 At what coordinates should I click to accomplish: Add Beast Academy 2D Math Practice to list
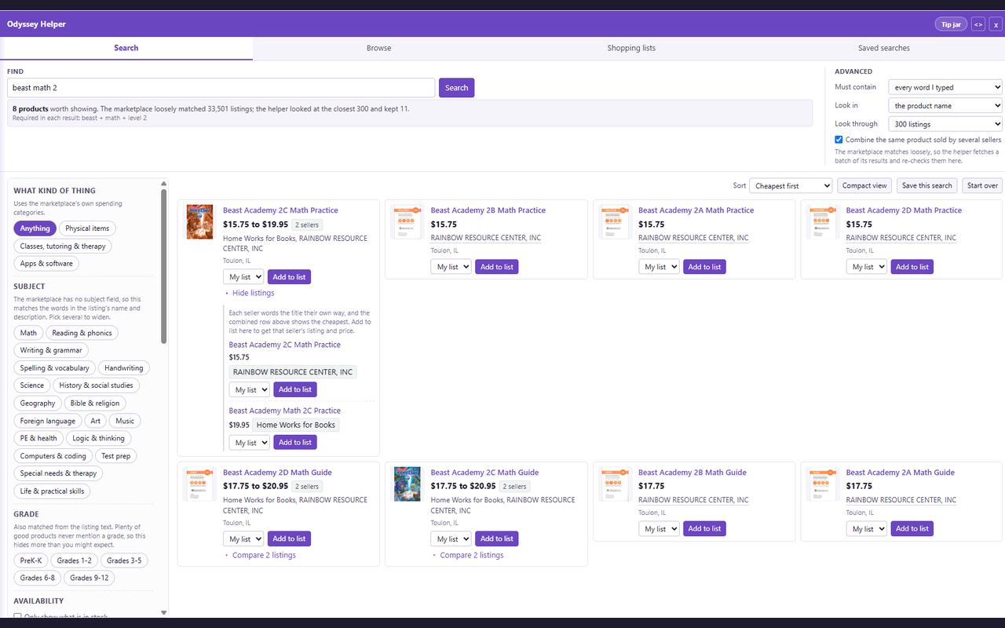[912, 267]
